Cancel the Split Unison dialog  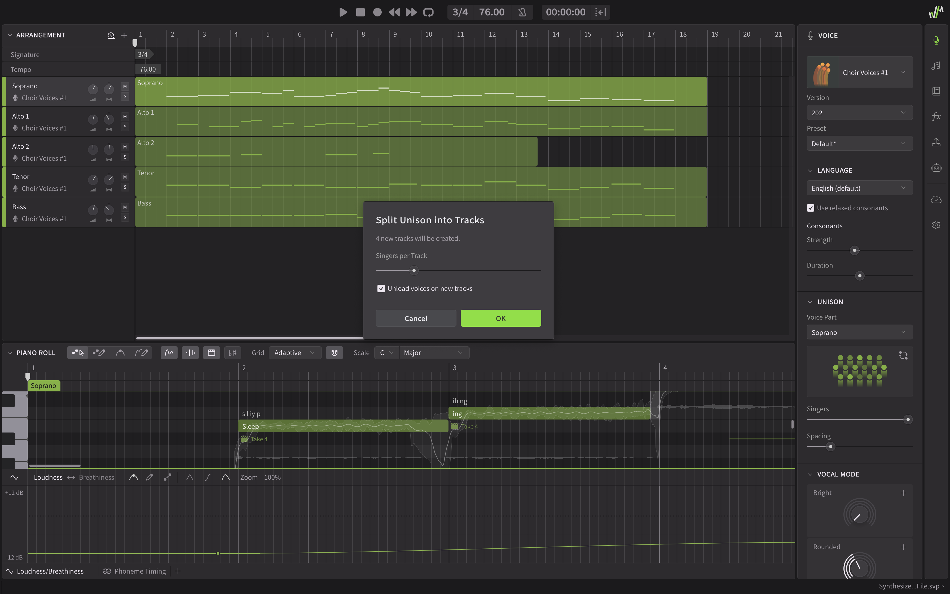pyautogui.click(x=416, y=318)
